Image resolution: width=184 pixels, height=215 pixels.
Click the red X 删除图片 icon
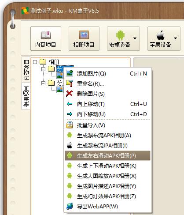click(70, 94)
